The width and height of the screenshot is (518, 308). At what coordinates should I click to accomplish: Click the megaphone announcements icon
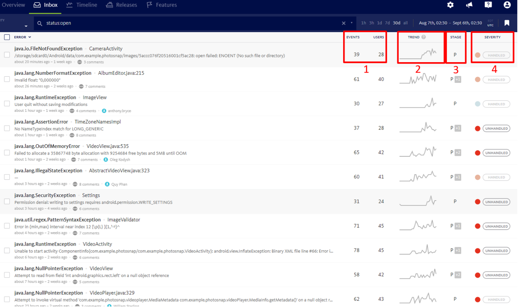pos(469,5)
